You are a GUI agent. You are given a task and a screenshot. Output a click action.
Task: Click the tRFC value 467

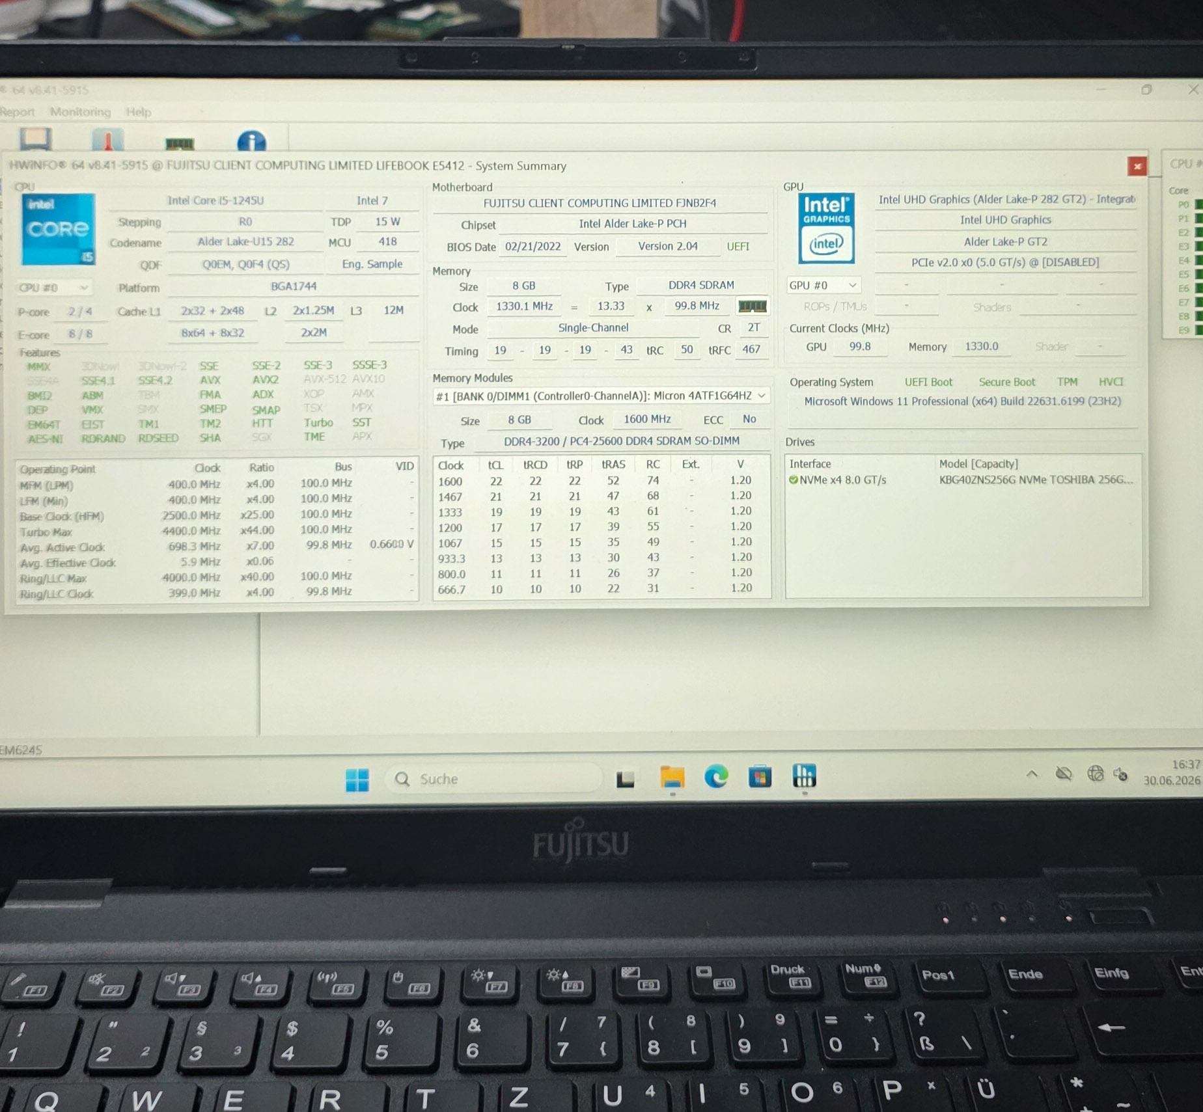(x=751, y=349)
